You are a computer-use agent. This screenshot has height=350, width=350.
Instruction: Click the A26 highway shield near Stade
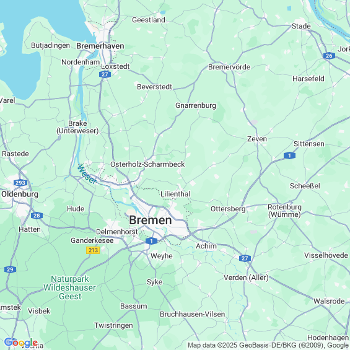click(x=329, y=56)
